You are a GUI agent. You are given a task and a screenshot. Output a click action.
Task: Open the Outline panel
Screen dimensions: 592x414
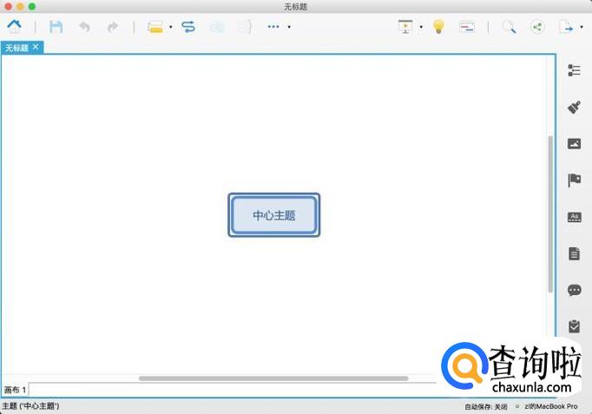[575, 70]
